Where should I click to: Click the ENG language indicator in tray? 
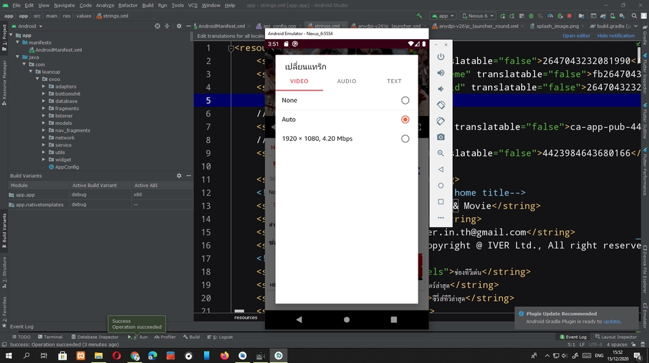click(599, 356)
